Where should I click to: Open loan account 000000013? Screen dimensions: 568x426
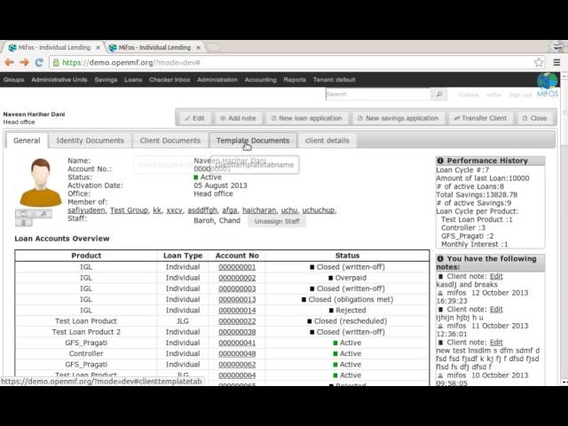click(x=237, y=300)
